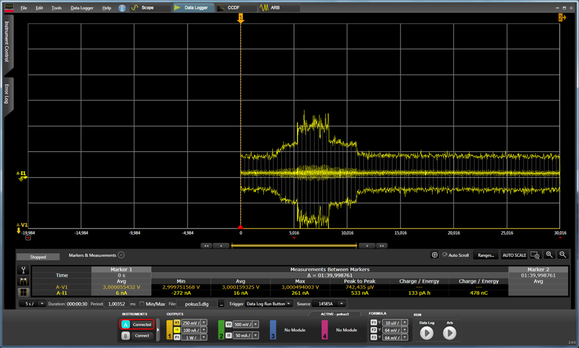
Task: Toggle the markers icon left of the table
Action: coord(24,281)
